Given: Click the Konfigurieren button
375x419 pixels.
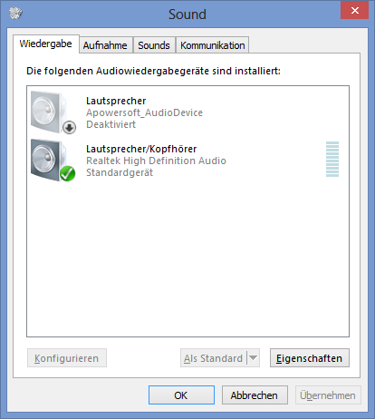Looking at the screenshot, I should pyautogui.click(x=67, y=358).
